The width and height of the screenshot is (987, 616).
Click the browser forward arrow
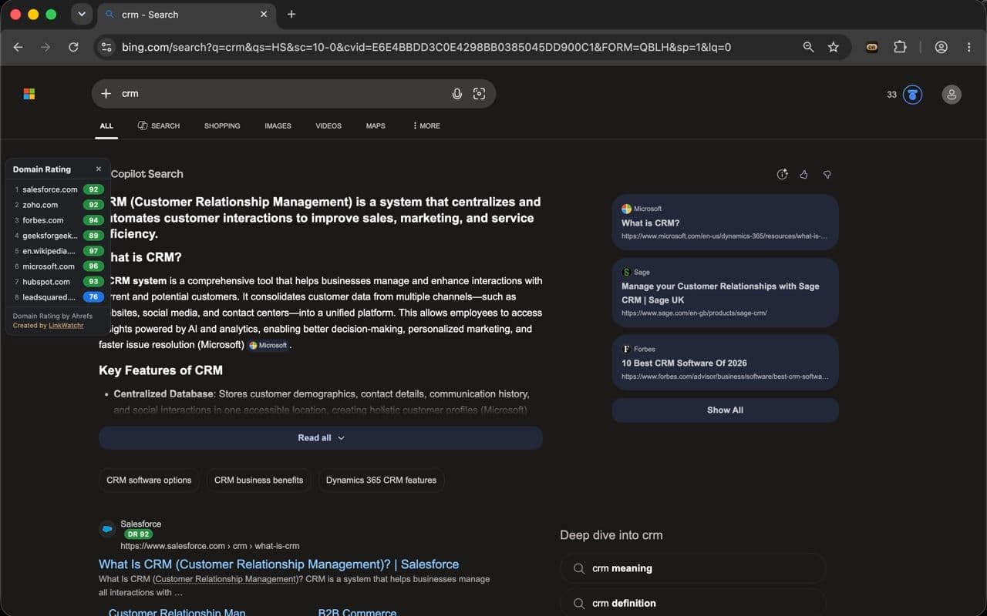[x=45, y=47]
